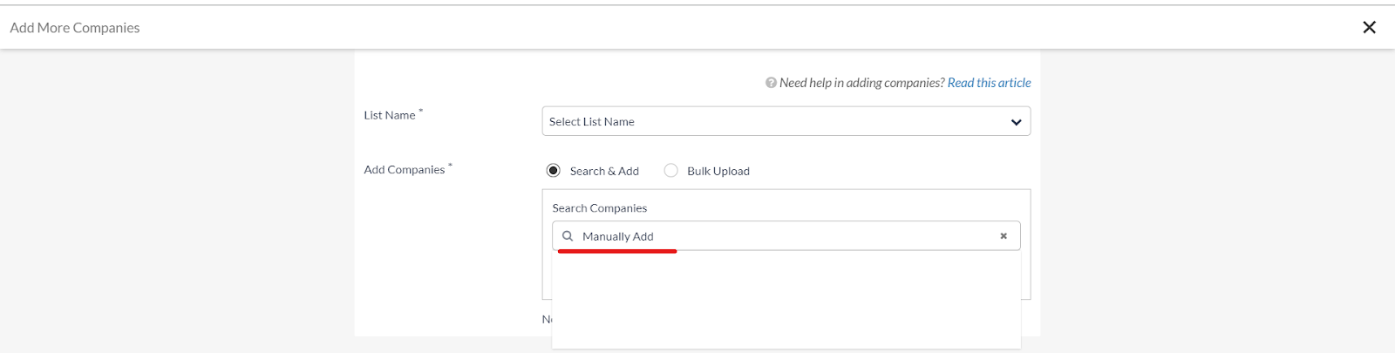The image size is (1395, 353).
Task: Click the Bulk Upload option label
Action: 718,172
